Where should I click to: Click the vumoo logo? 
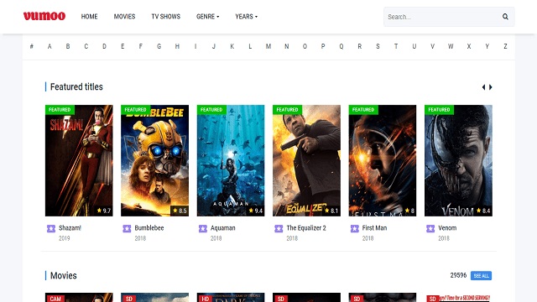click(x=44, y=16)
